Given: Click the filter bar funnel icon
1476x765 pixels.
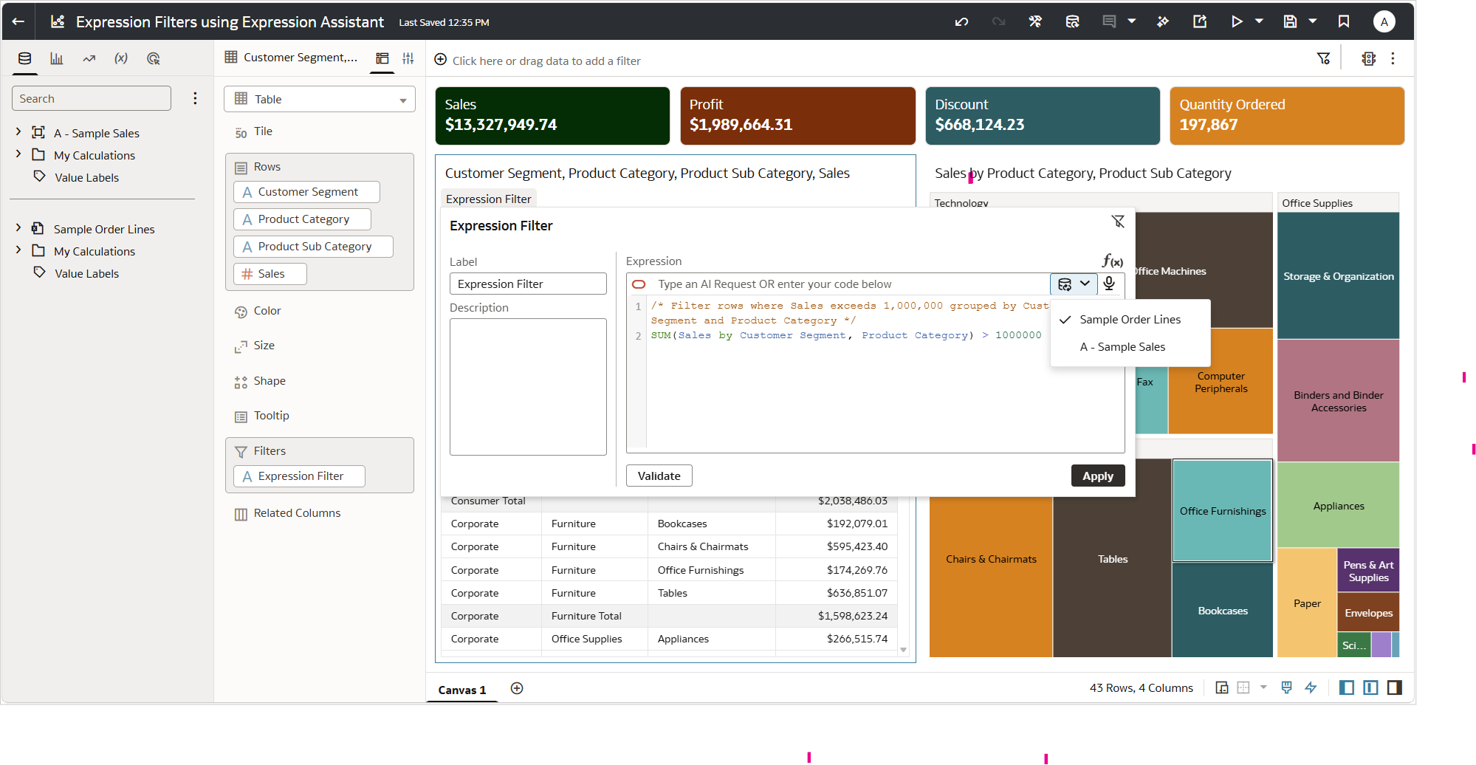Looking at the screenshot, I should [1324, 58].
